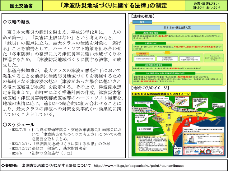Select the 【地域づくりのイメージ】 heading

pos(150,88)
